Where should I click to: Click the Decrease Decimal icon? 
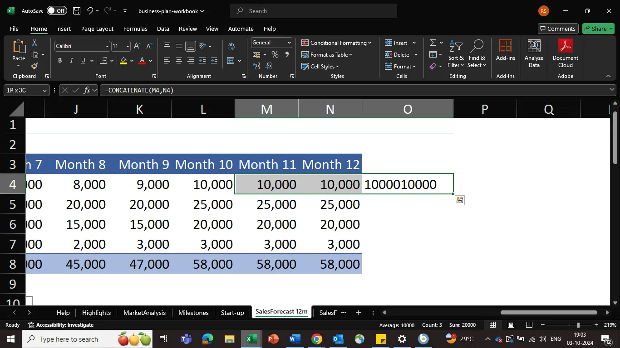269,67
